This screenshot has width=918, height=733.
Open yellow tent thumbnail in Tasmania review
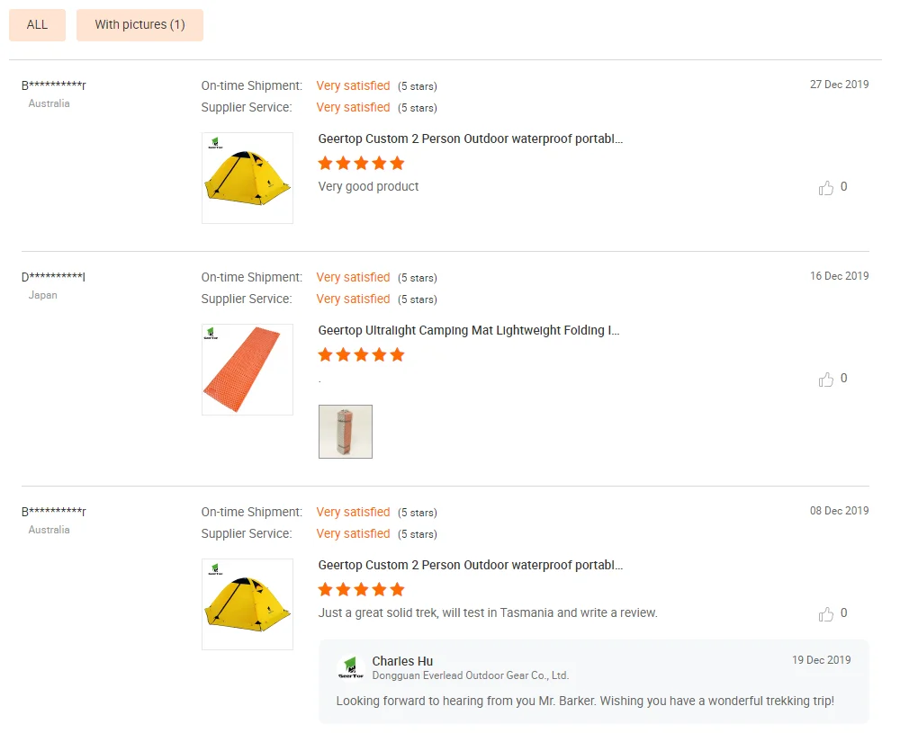click(247, 604)
